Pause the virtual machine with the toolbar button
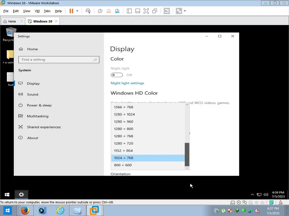Screen dimensions: 289x216 pos(71,11)
